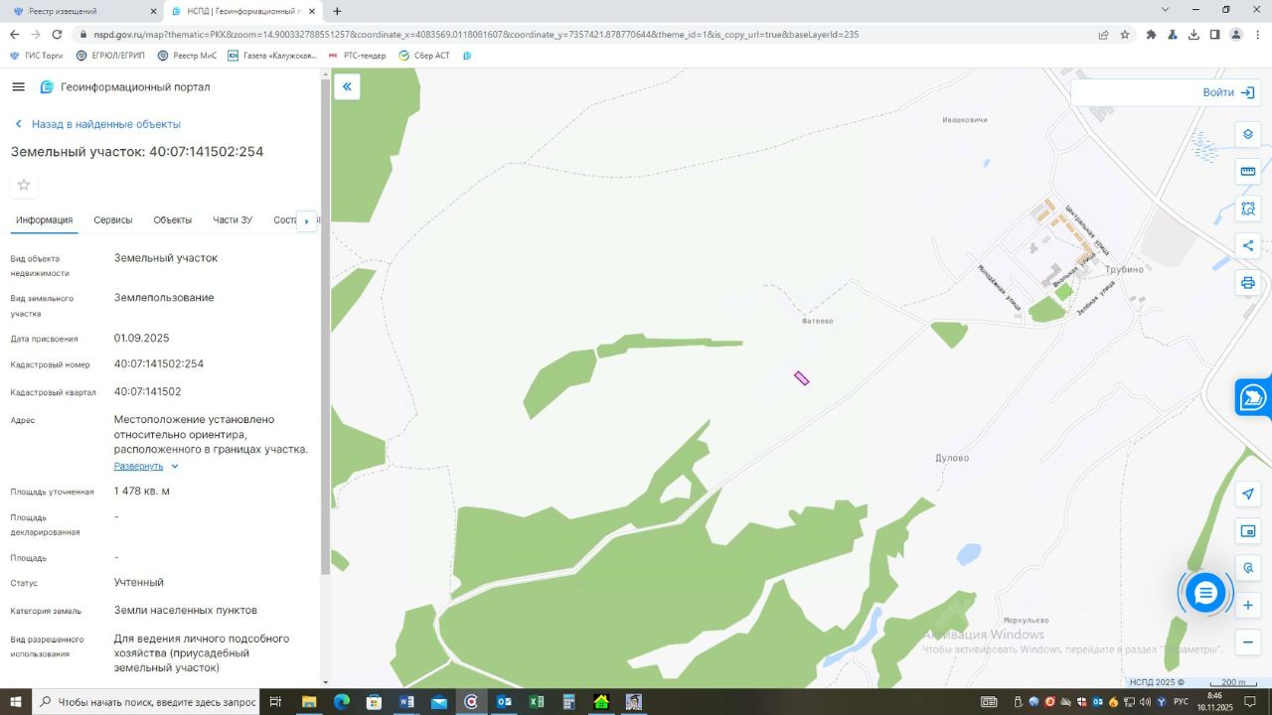Open the Сбер АСТ bookmark
The height and width of the screenshot is (715, 1272).
point(424,56)
